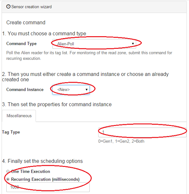Viewport: 189px width, 194px height.
Task: Click the 0=Gen1, 1=Gen2, 2=Both hint text
Action: 121,141
